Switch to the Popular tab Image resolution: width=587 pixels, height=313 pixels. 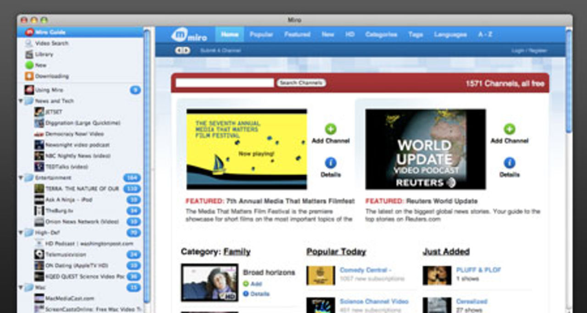point(261,34)
